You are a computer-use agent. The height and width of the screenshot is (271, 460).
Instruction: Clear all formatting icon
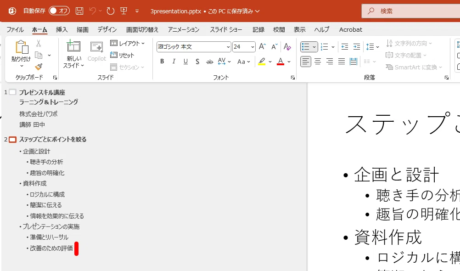pos(287,46)
